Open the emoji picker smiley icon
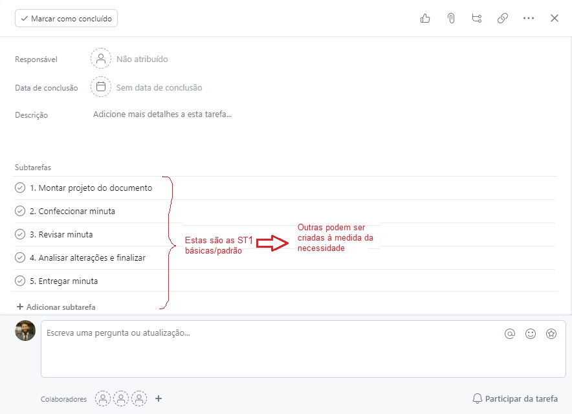 (531, 334)
